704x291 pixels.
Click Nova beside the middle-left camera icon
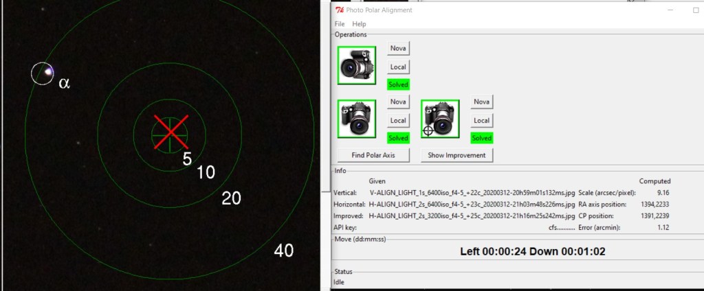[397, 102]
